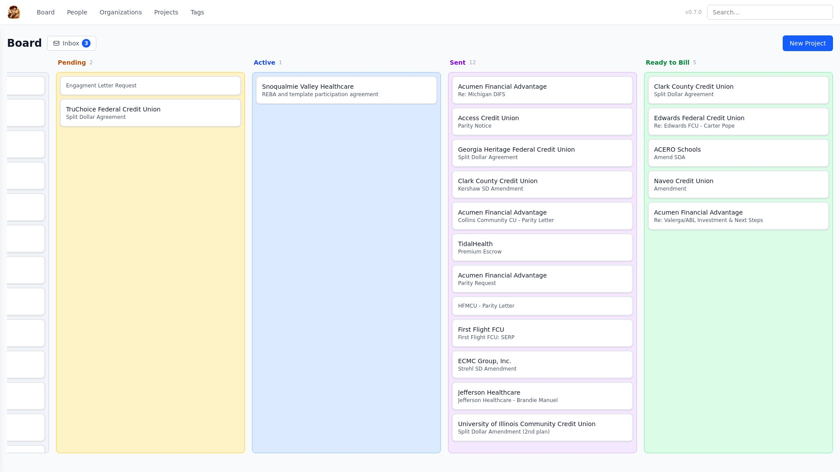This screenshot has height=472, width=840.
Task: Open the Tags nav item
Action: tap(197, 12)
